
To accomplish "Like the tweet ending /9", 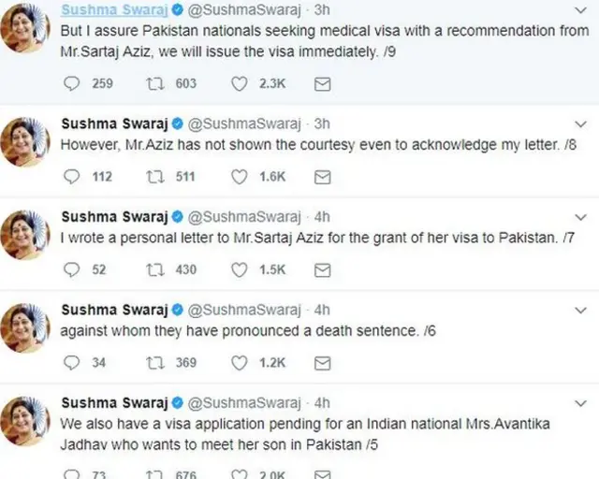I will coord(239,83).
